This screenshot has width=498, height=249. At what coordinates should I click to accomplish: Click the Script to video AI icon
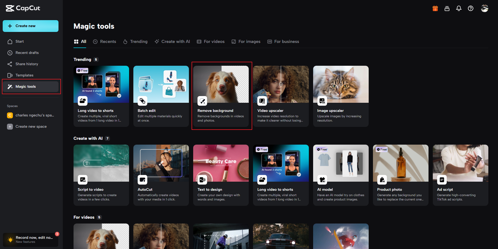point(82,180)
